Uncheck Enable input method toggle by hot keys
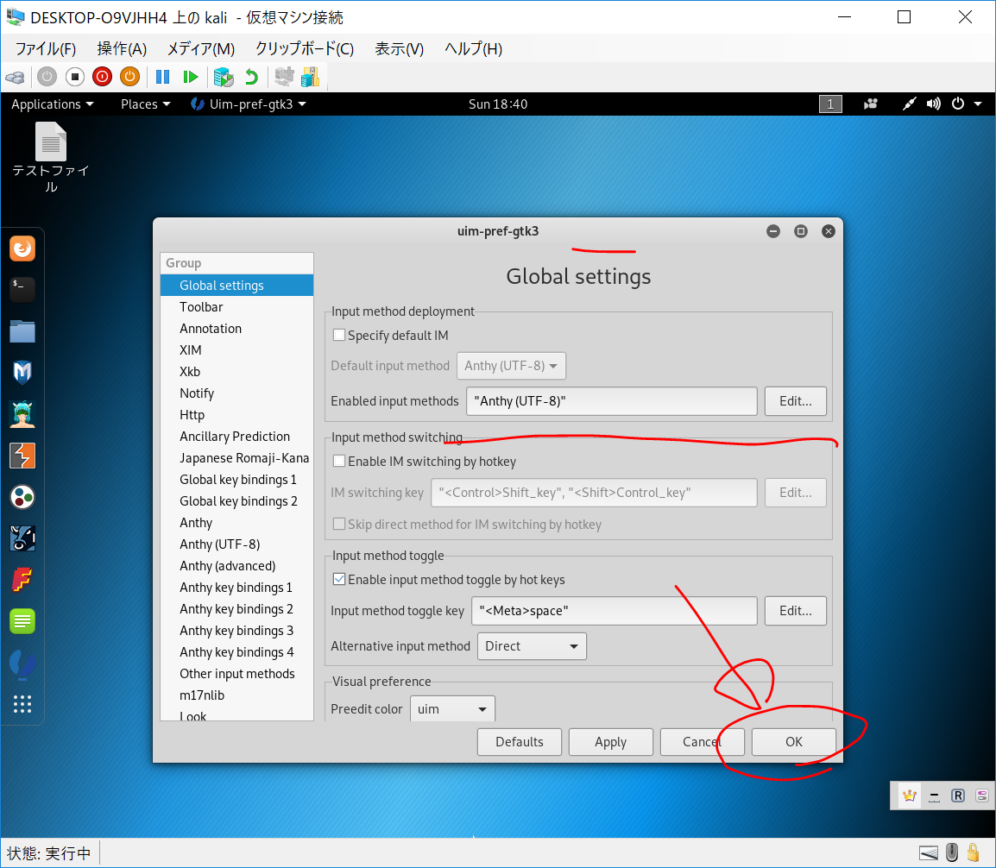This screenshot has height=868, width=996. click(339, 580)
